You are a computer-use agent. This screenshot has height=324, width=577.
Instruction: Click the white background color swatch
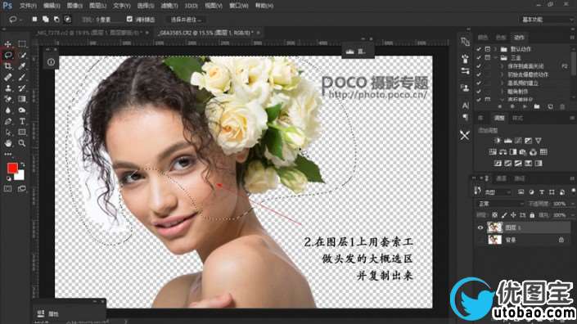coord(20,176)
